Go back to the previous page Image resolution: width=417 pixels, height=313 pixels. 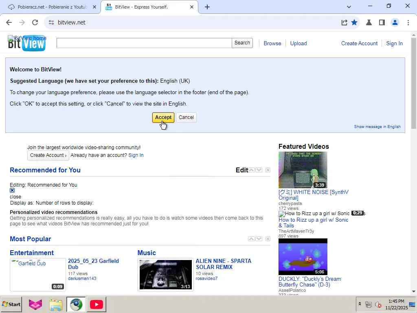[x=9, y=23]
